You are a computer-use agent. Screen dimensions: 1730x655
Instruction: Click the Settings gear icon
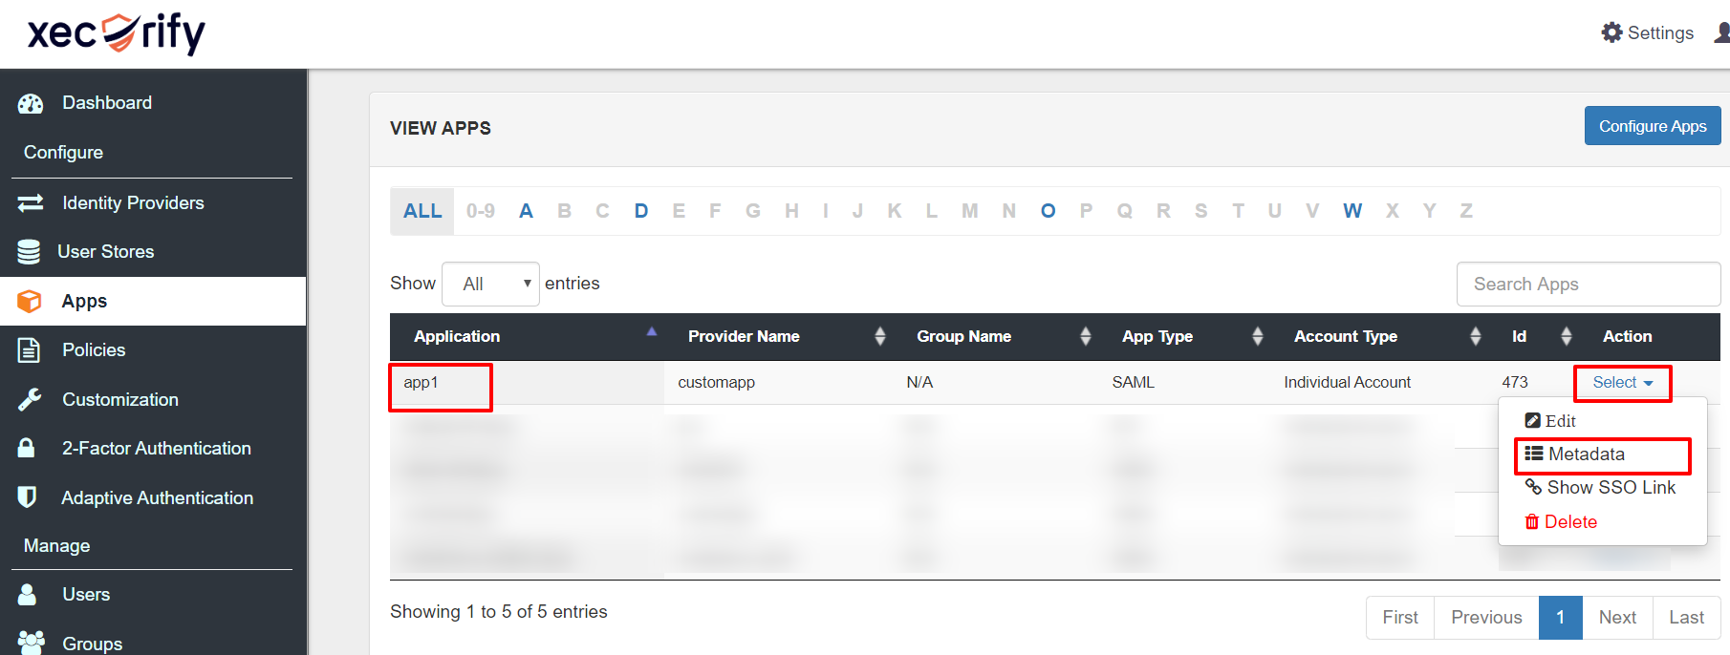[x=1611, y=32]
